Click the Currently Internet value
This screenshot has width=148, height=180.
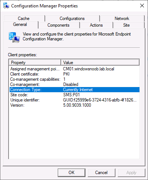(78, 90)
